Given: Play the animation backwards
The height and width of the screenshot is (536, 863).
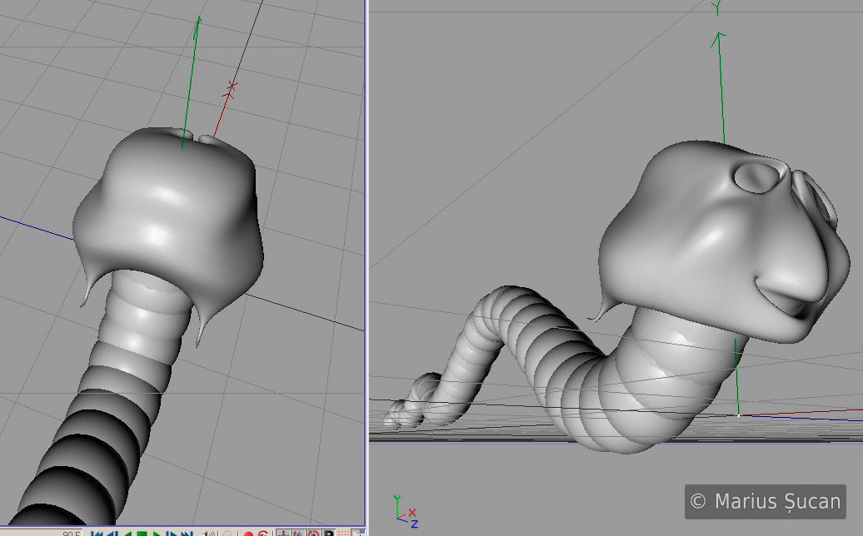Looking at the screenshot, I should coord(127,534).
